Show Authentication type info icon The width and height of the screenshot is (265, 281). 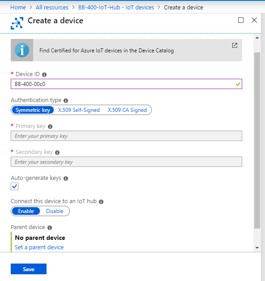click(66, 101)
